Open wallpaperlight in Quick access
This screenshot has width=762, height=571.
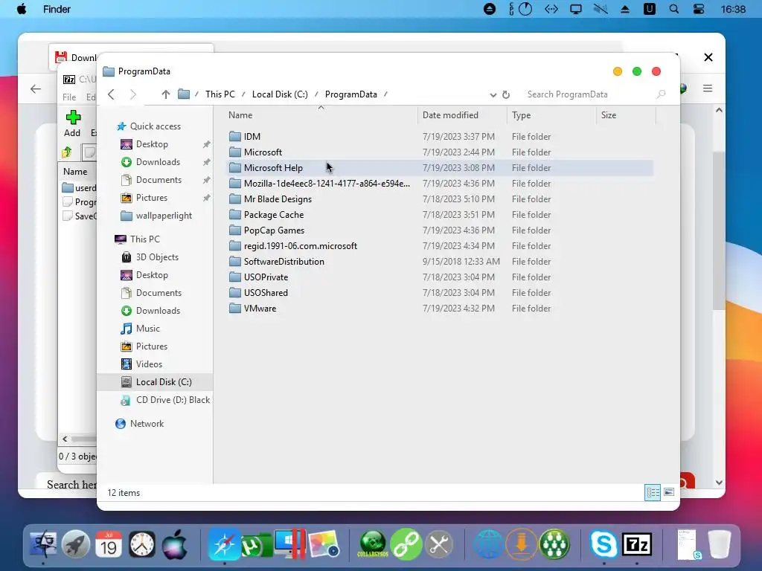coord(163,216)
